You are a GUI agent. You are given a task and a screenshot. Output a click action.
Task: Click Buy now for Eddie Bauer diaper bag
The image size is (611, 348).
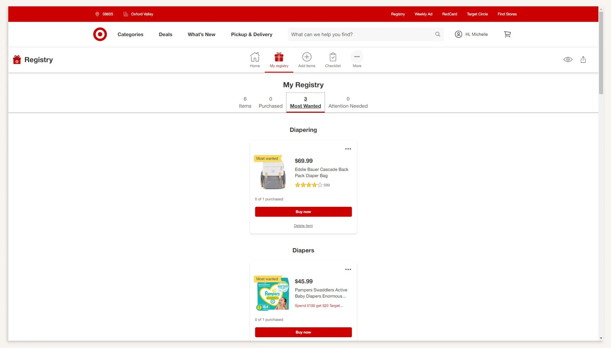point(303,212)
